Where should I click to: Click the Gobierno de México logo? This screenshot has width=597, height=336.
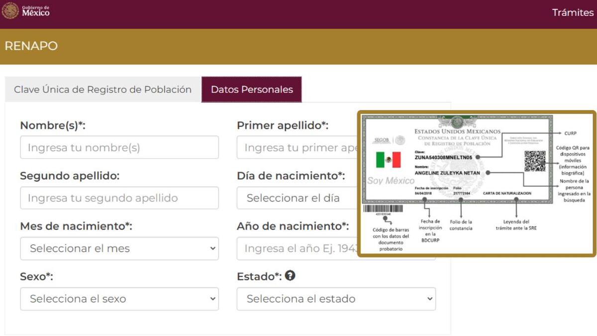[x=26, y=11]
